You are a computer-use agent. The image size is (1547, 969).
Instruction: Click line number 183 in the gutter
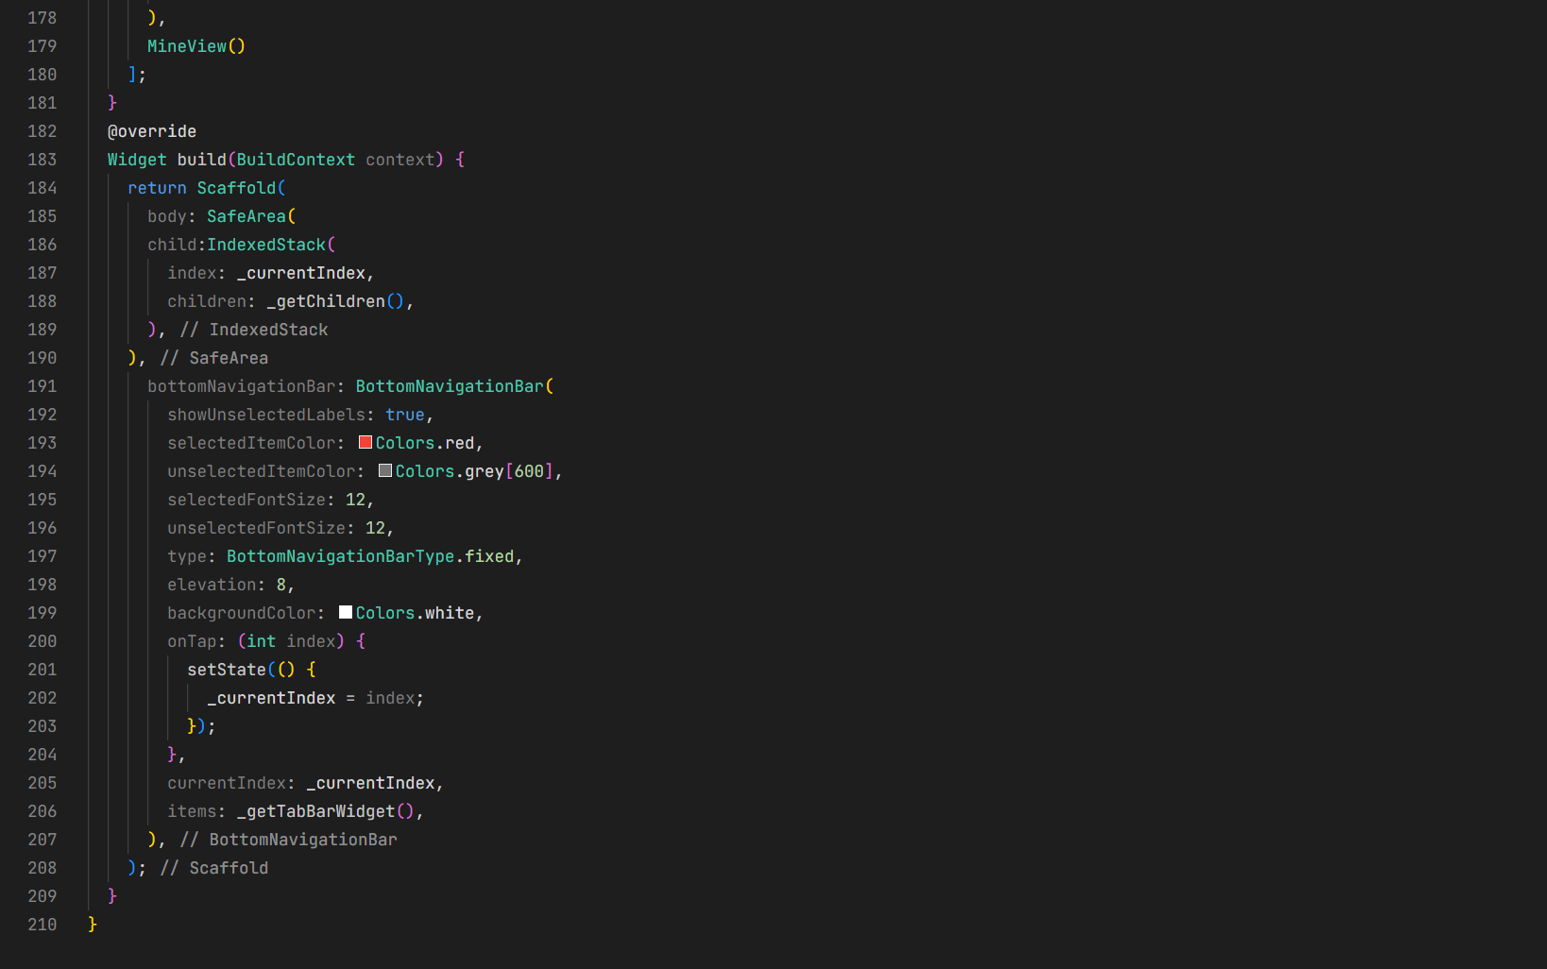[x=42, y=160]
